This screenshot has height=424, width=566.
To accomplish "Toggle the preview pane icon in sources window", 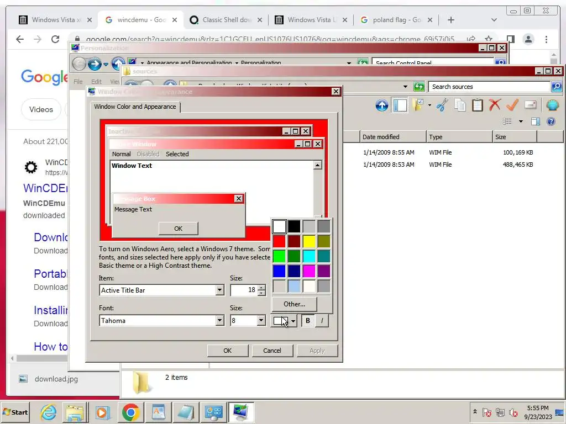I will (536, 121).
